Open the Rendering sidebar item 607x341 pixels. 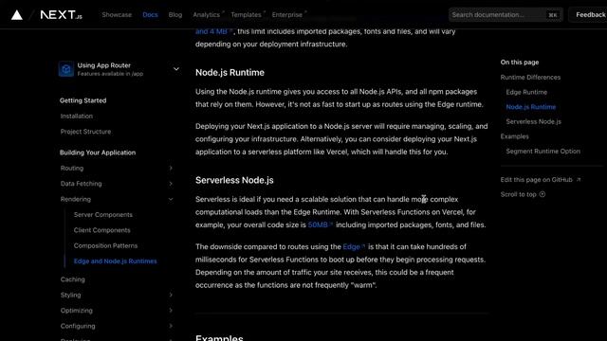(x=76, y=199)
